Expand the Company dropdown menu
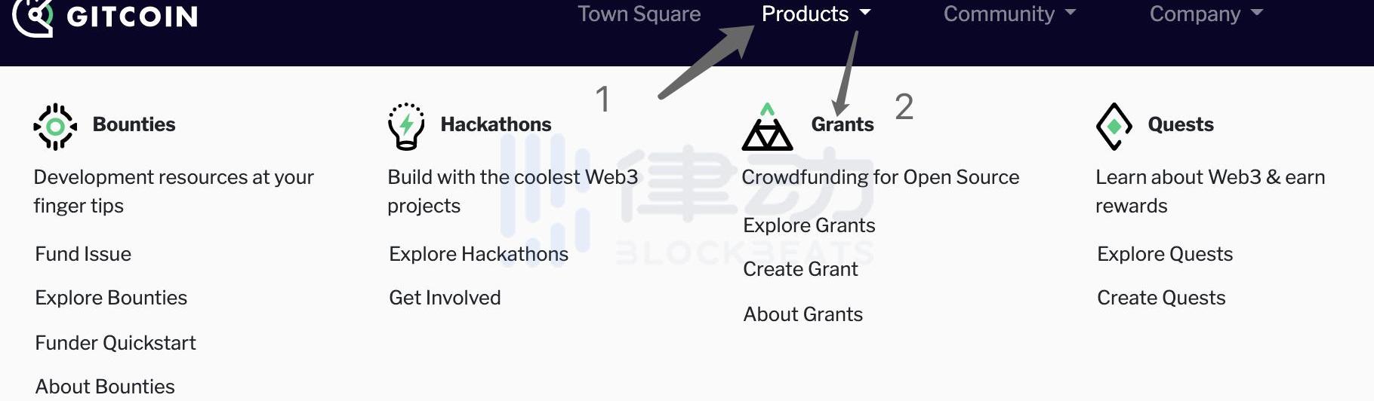Image resolution: width=1374 pixels, height=401 pixels. pyautogui.click(x=1205, y=14)
